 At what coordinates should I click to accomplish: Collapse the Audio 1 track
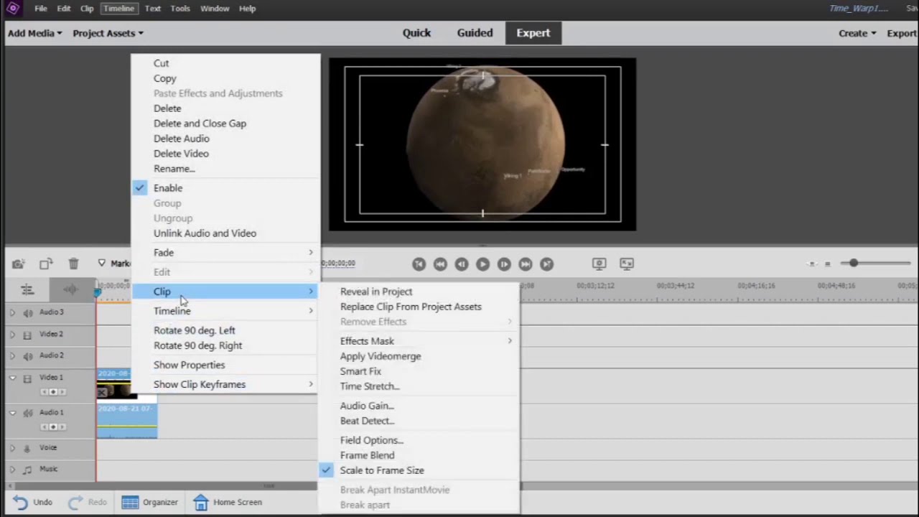click(12, 413)
